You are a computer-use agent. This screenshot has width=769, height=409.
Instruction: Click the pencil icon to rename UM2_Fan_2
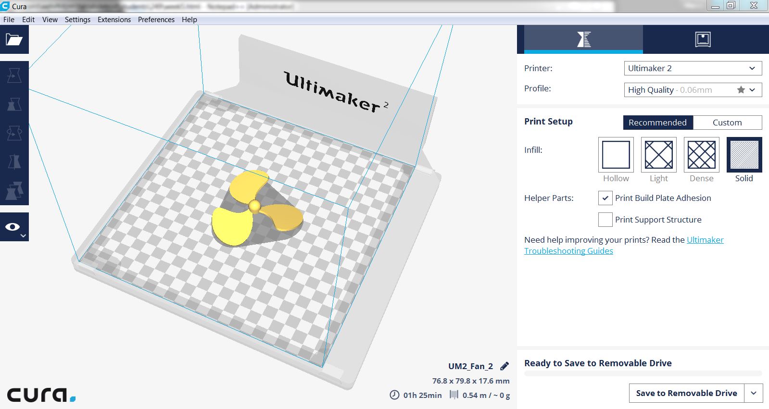point(504,366)
